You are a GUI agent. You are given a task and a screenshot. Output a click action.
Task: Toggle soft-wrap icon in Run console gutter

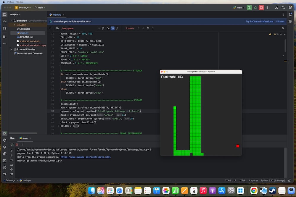click(x=12, y=160)
